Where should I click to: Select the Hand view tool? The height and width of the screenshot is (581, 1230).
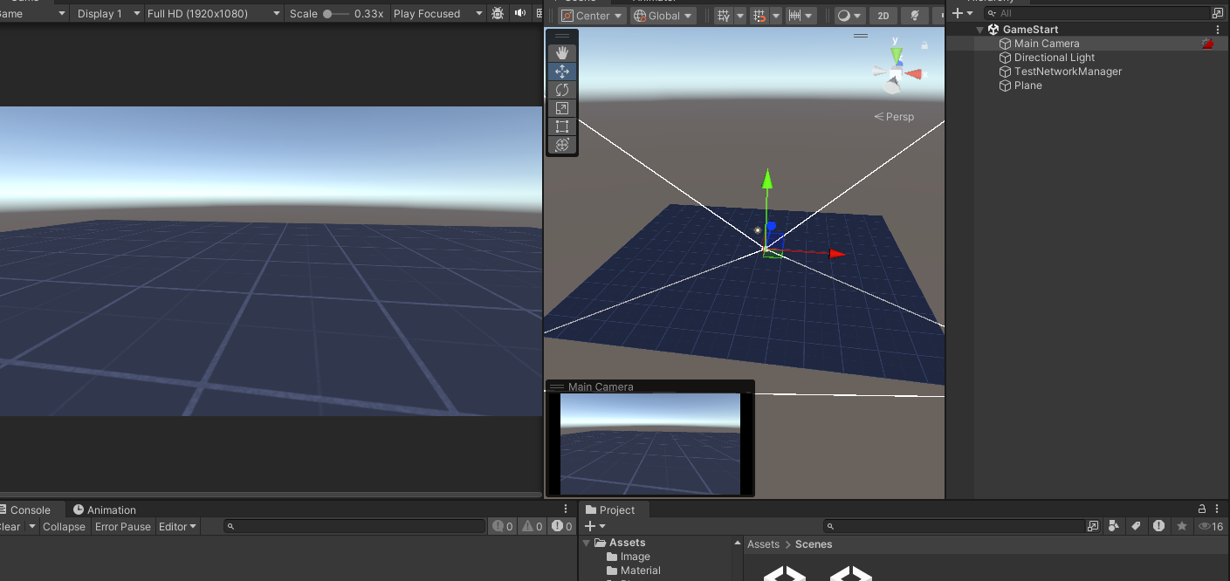[x=562, y=53]
